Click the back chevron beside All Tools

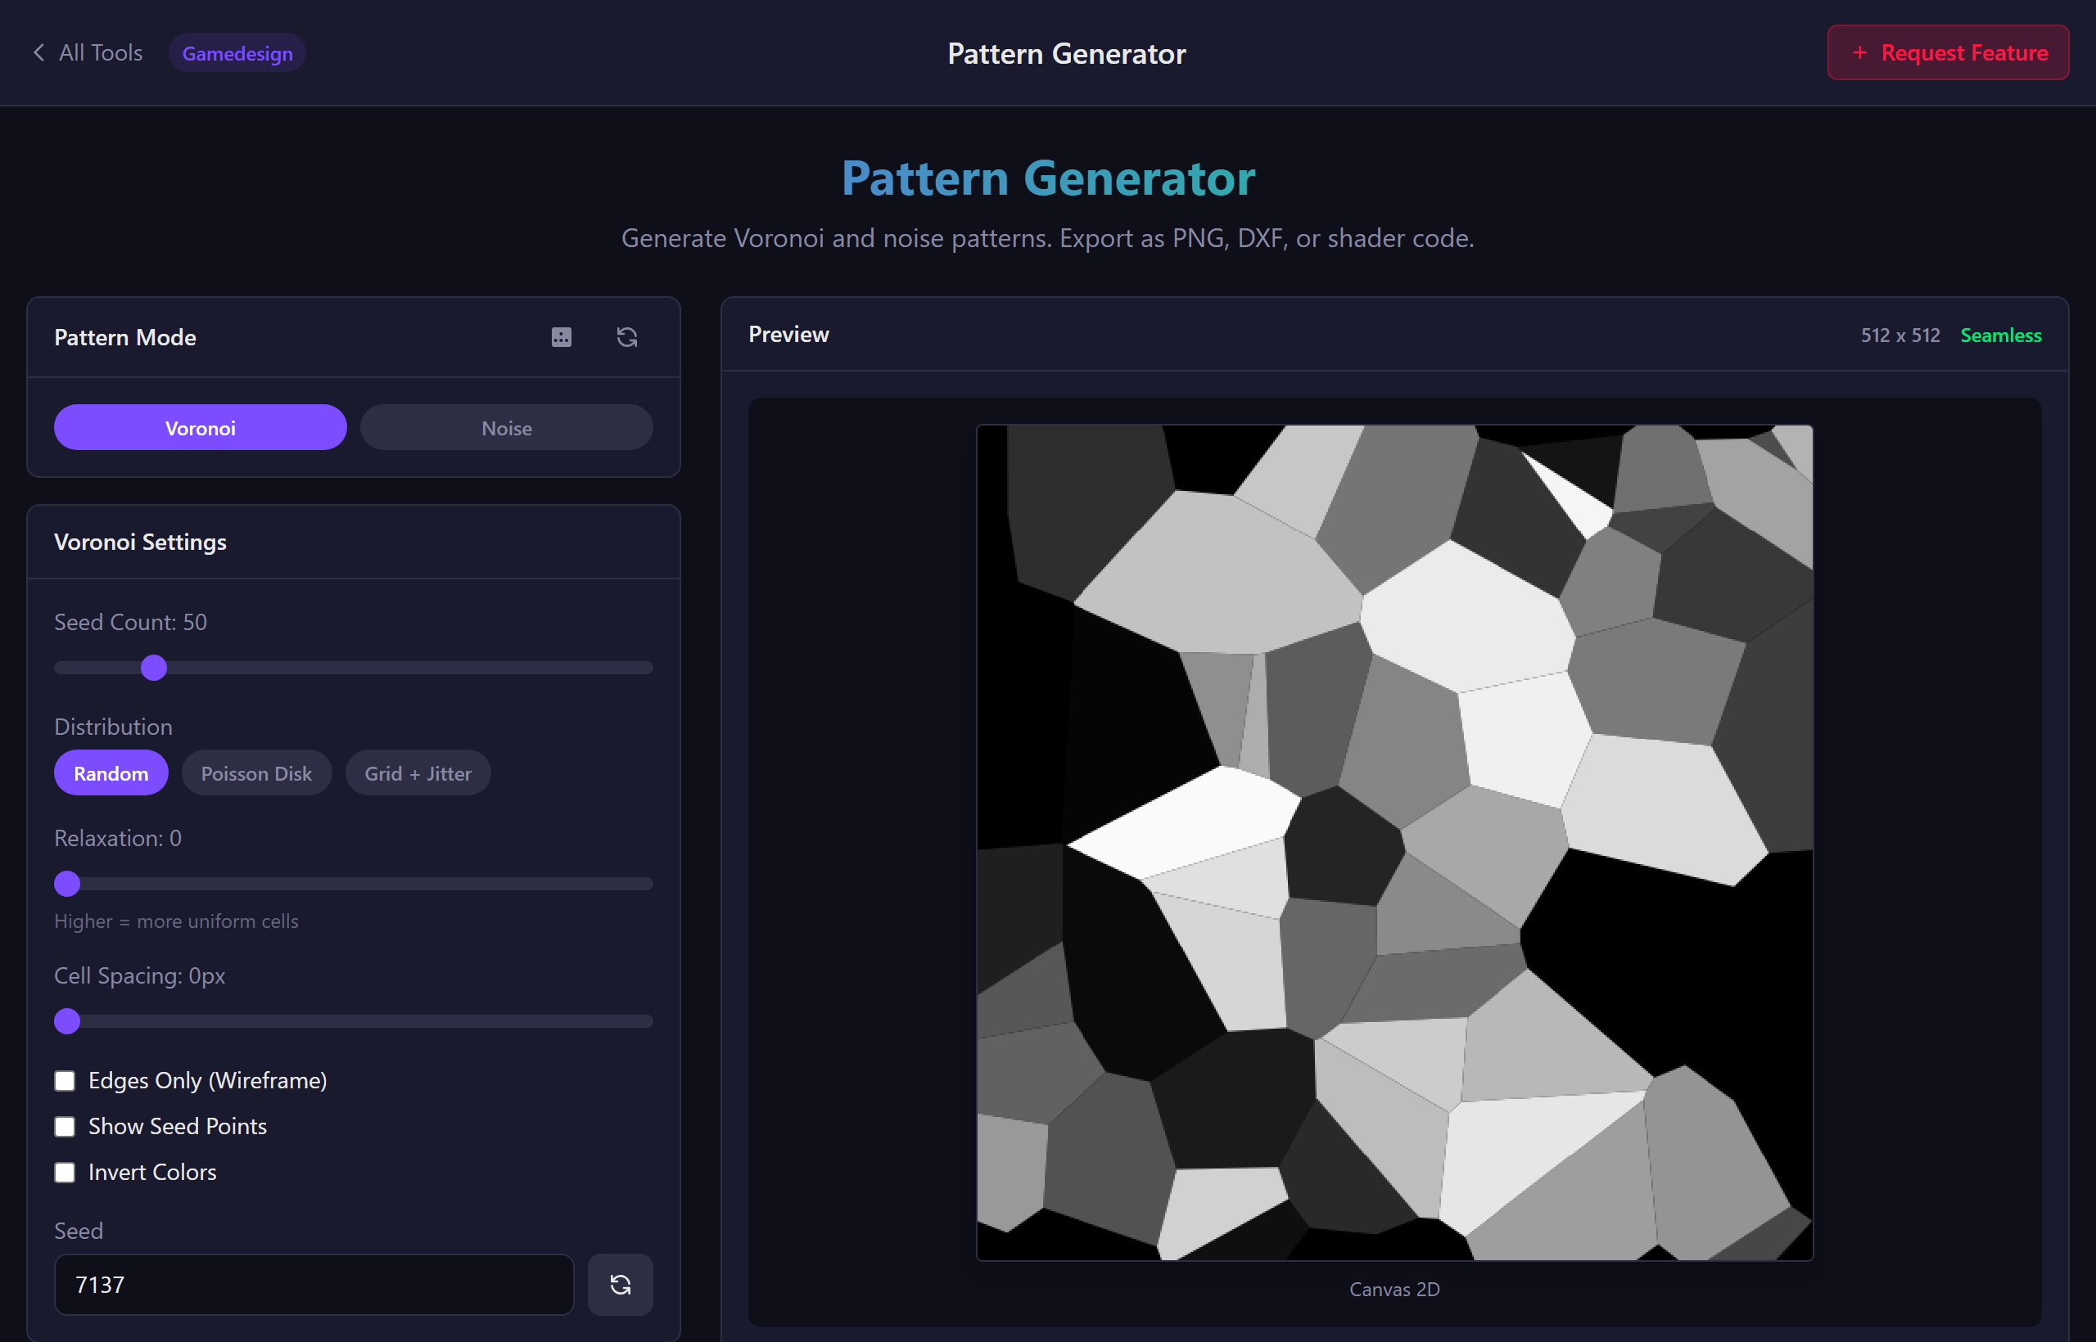(38, 52)
